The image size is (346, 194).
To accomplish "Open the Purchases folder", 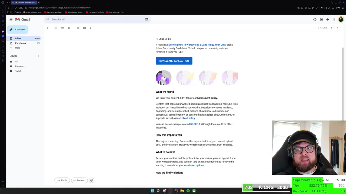I will (x=24, y=43).
